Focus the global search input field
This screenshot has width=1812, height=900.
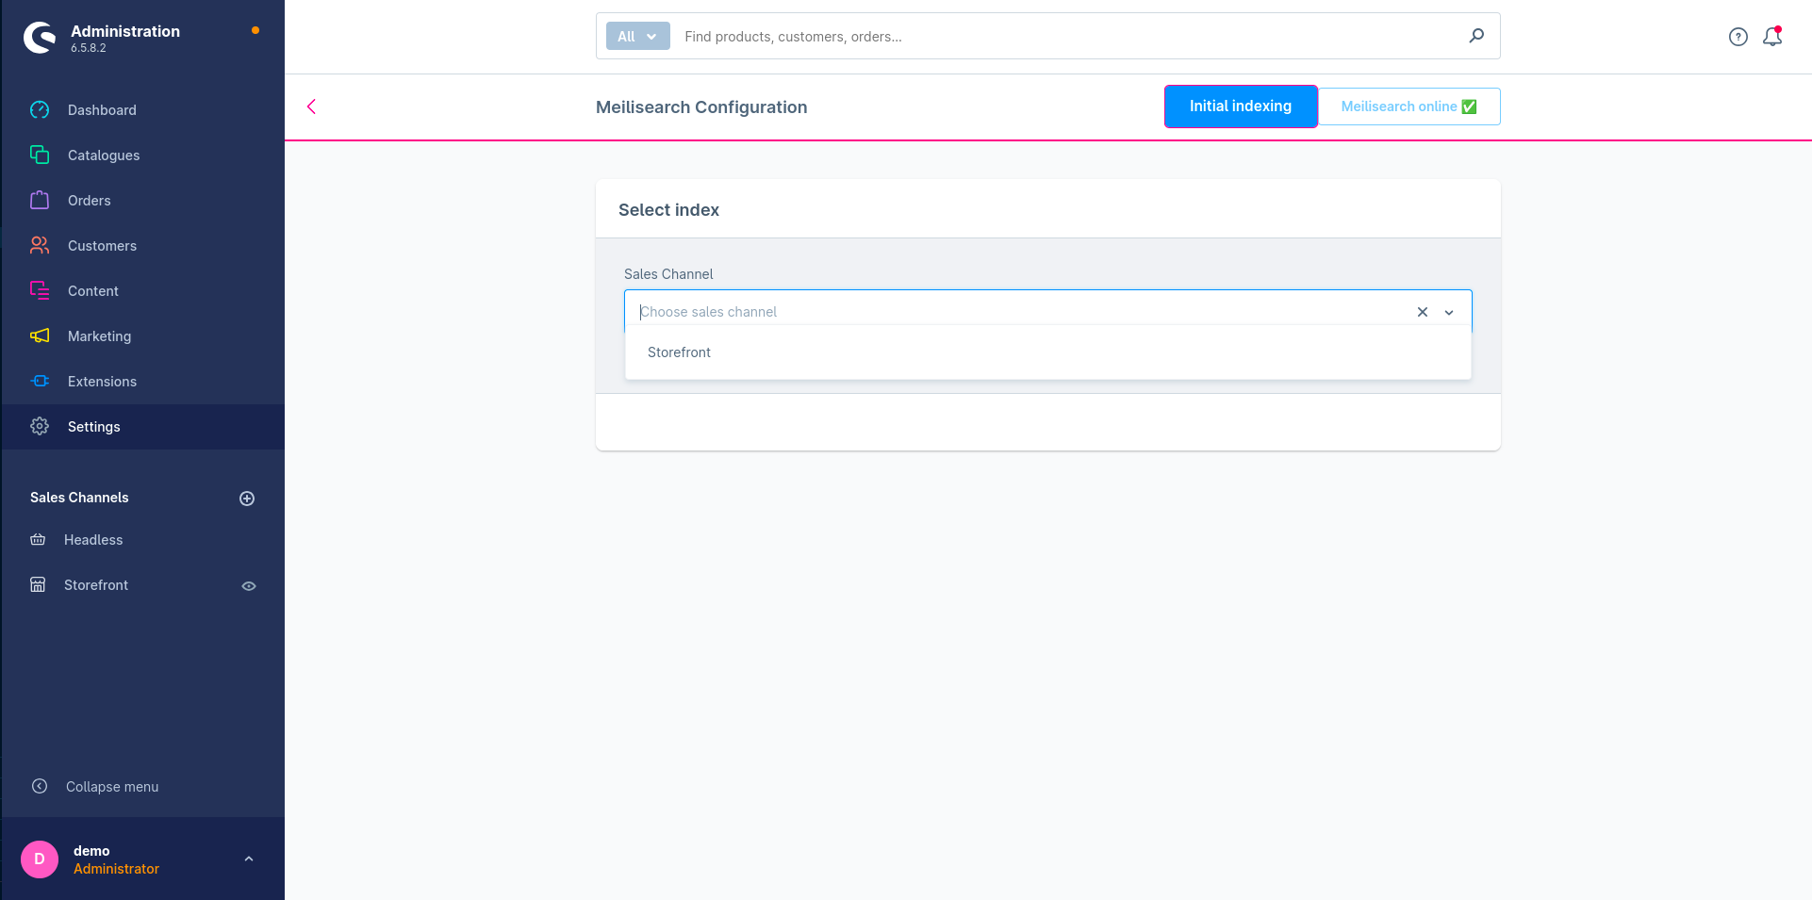(x=1070, y=37)
